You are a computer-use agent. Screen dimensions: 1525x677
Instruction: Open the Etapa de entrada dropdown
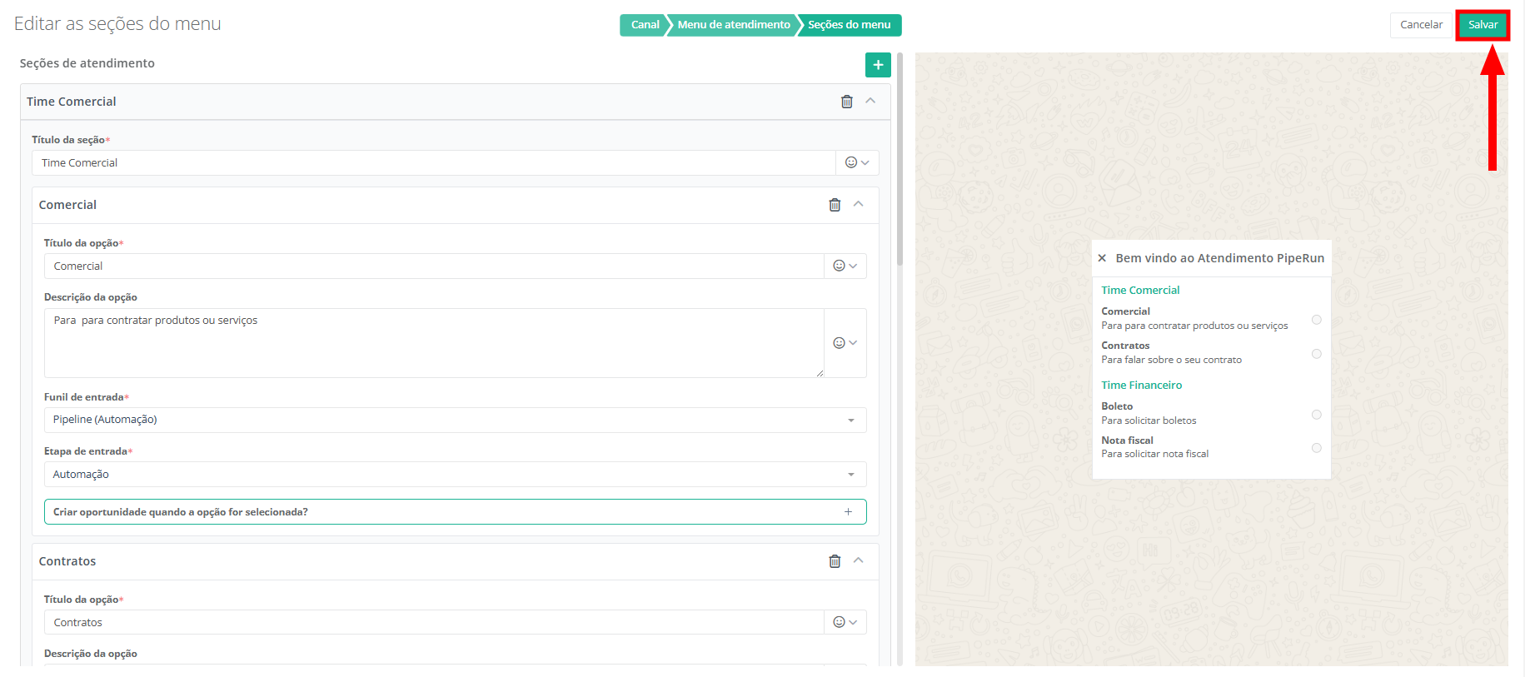click(455, 475)
